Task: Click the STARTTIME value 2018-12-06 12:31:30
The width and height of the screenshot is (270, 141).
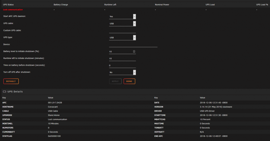Action: click(214, 115)
